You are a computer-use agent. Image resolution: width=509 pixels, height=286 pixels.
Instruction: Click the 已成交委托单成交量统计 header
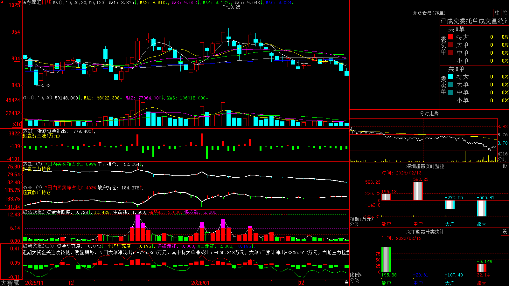pos(475,21)
